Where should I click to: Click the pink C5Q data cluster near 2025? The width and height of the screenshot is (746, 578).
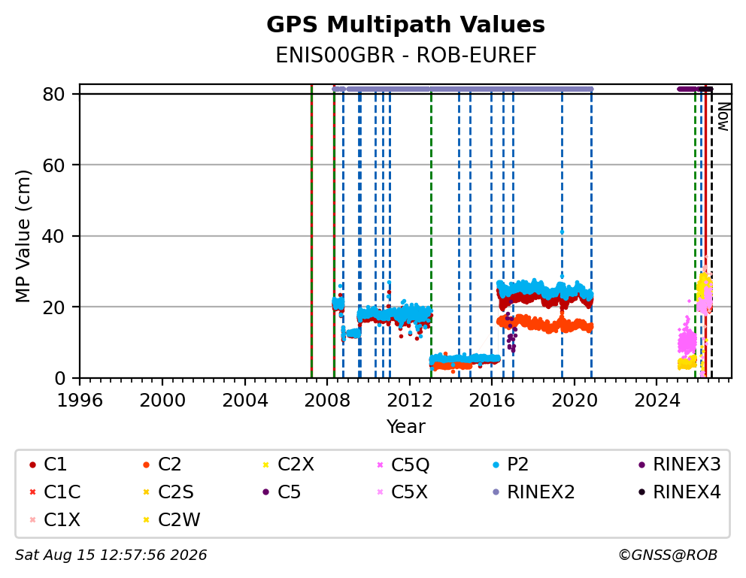(687, 340)
